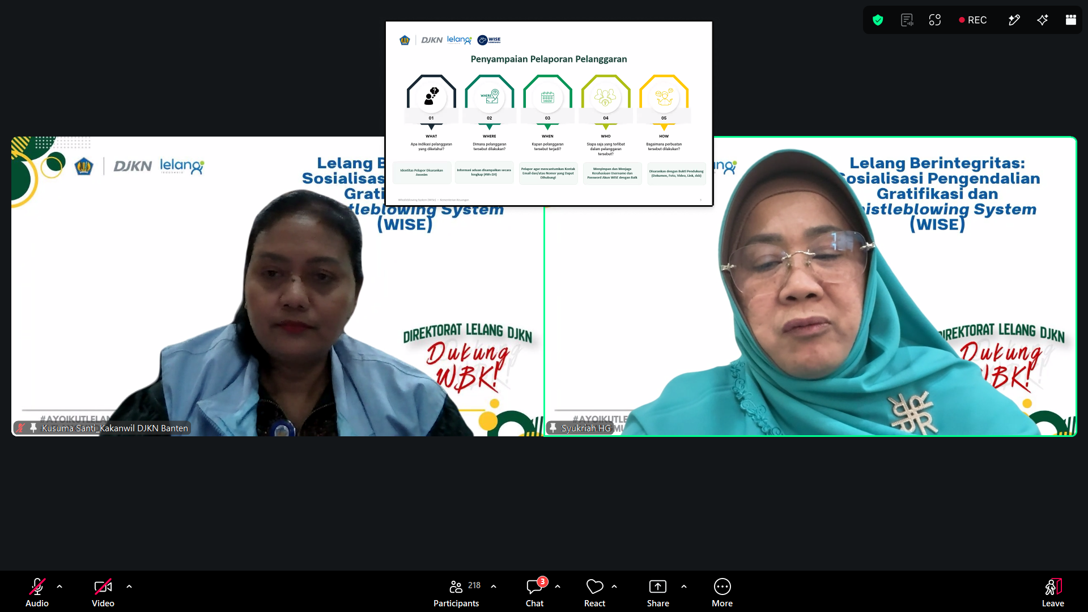The height and width of the screenshot is (612, 1088).
Task: Expand reactions options chevron
Action: coord(614,586)
